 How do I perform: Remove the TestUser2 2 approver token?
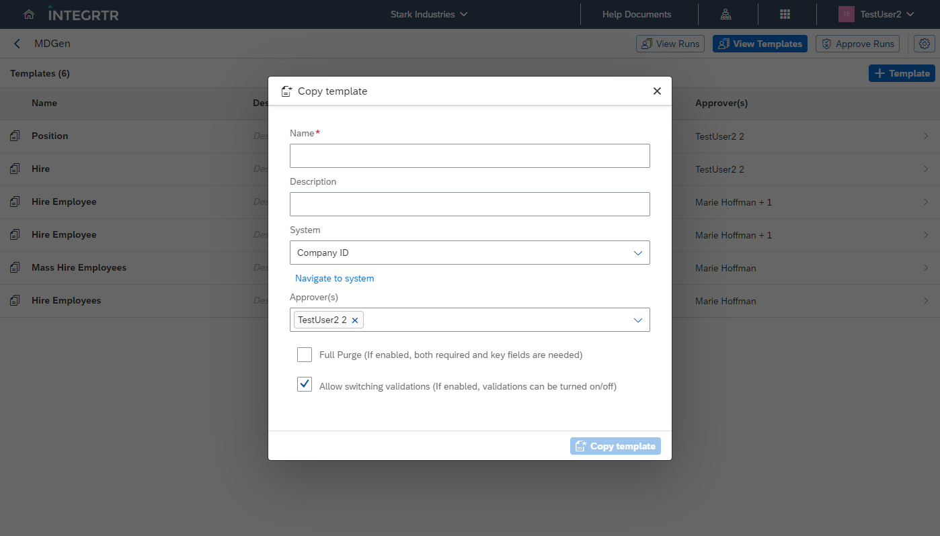[x=355, y=320]
